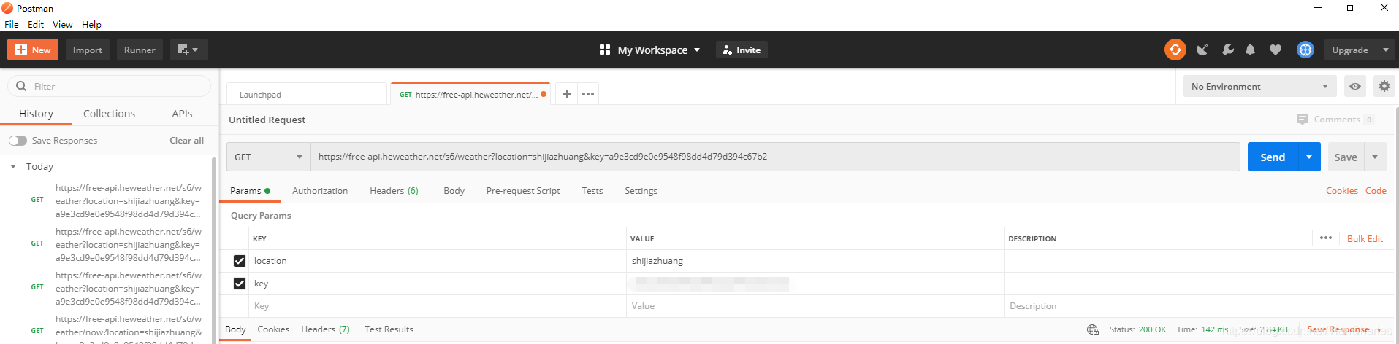Open the Runner button
1399x344 pixels.
140,50
